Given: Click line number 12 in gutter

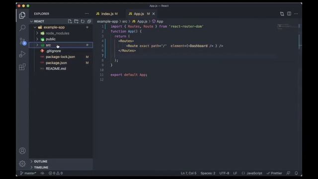Looking at the screenshot, I should tap(101, 80).
